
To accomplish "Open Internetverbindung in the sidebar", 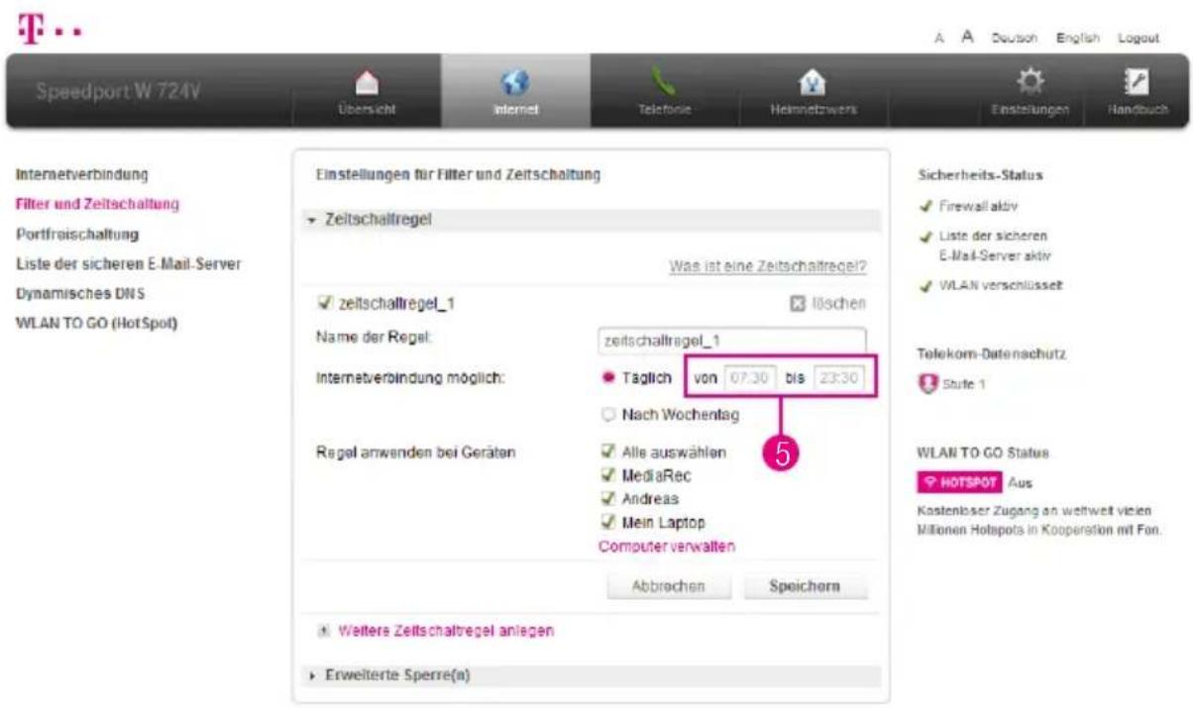I will coord(81,174).
